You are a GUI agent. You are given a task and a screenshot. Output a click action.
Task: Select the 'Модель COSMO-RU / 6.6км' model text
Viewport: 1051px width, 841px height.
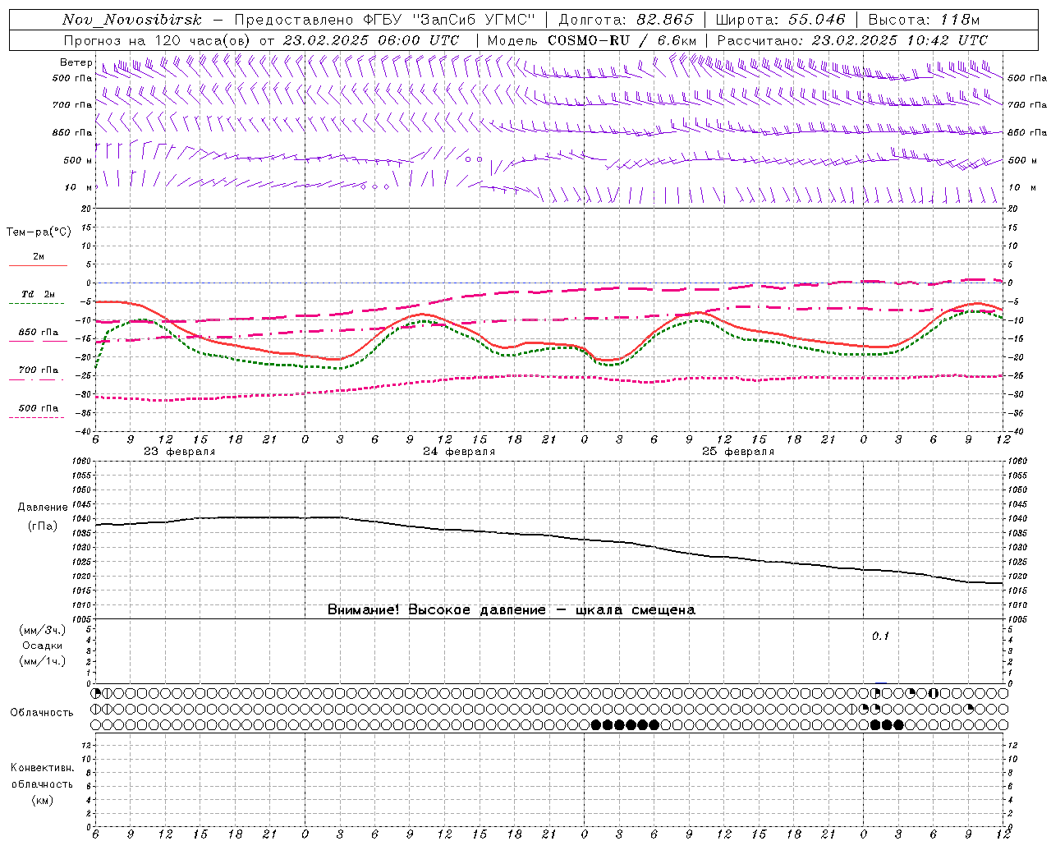tap(592, 40)
